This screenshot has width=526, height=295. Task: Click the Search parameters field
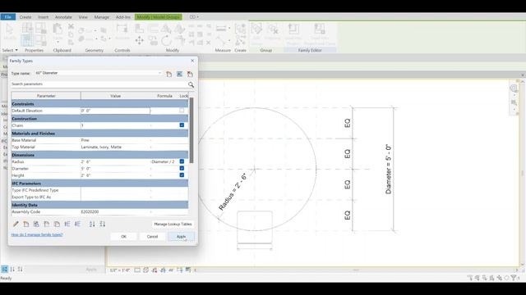coord(99,84)
